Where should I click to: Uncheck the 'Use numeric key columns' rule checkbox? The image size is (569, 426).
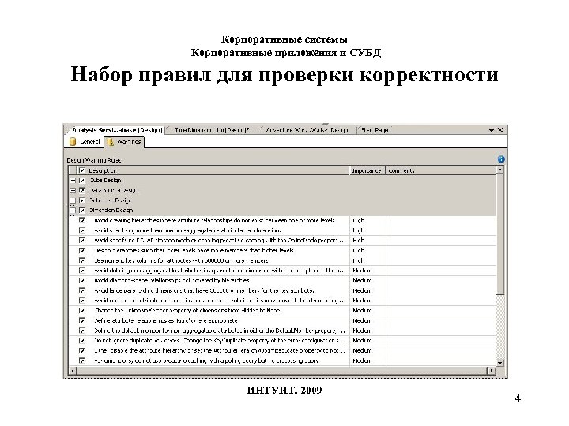pyautogui.click(x=82, y=260)
